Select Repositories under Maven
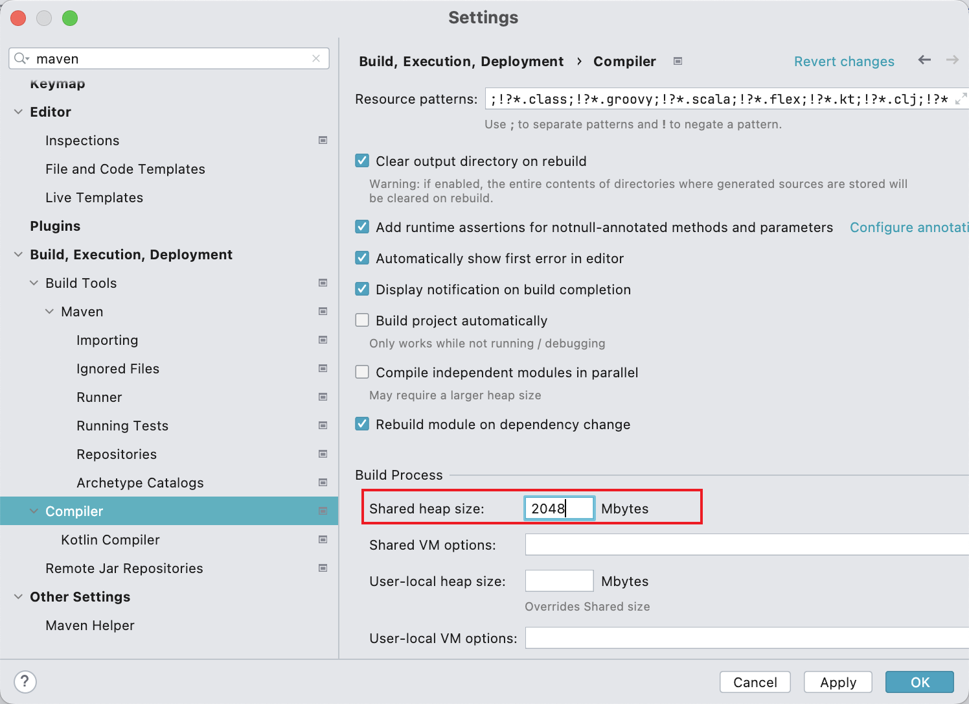Image resolution: width=969 pixels, height=704 pixels. coord(117,454)
